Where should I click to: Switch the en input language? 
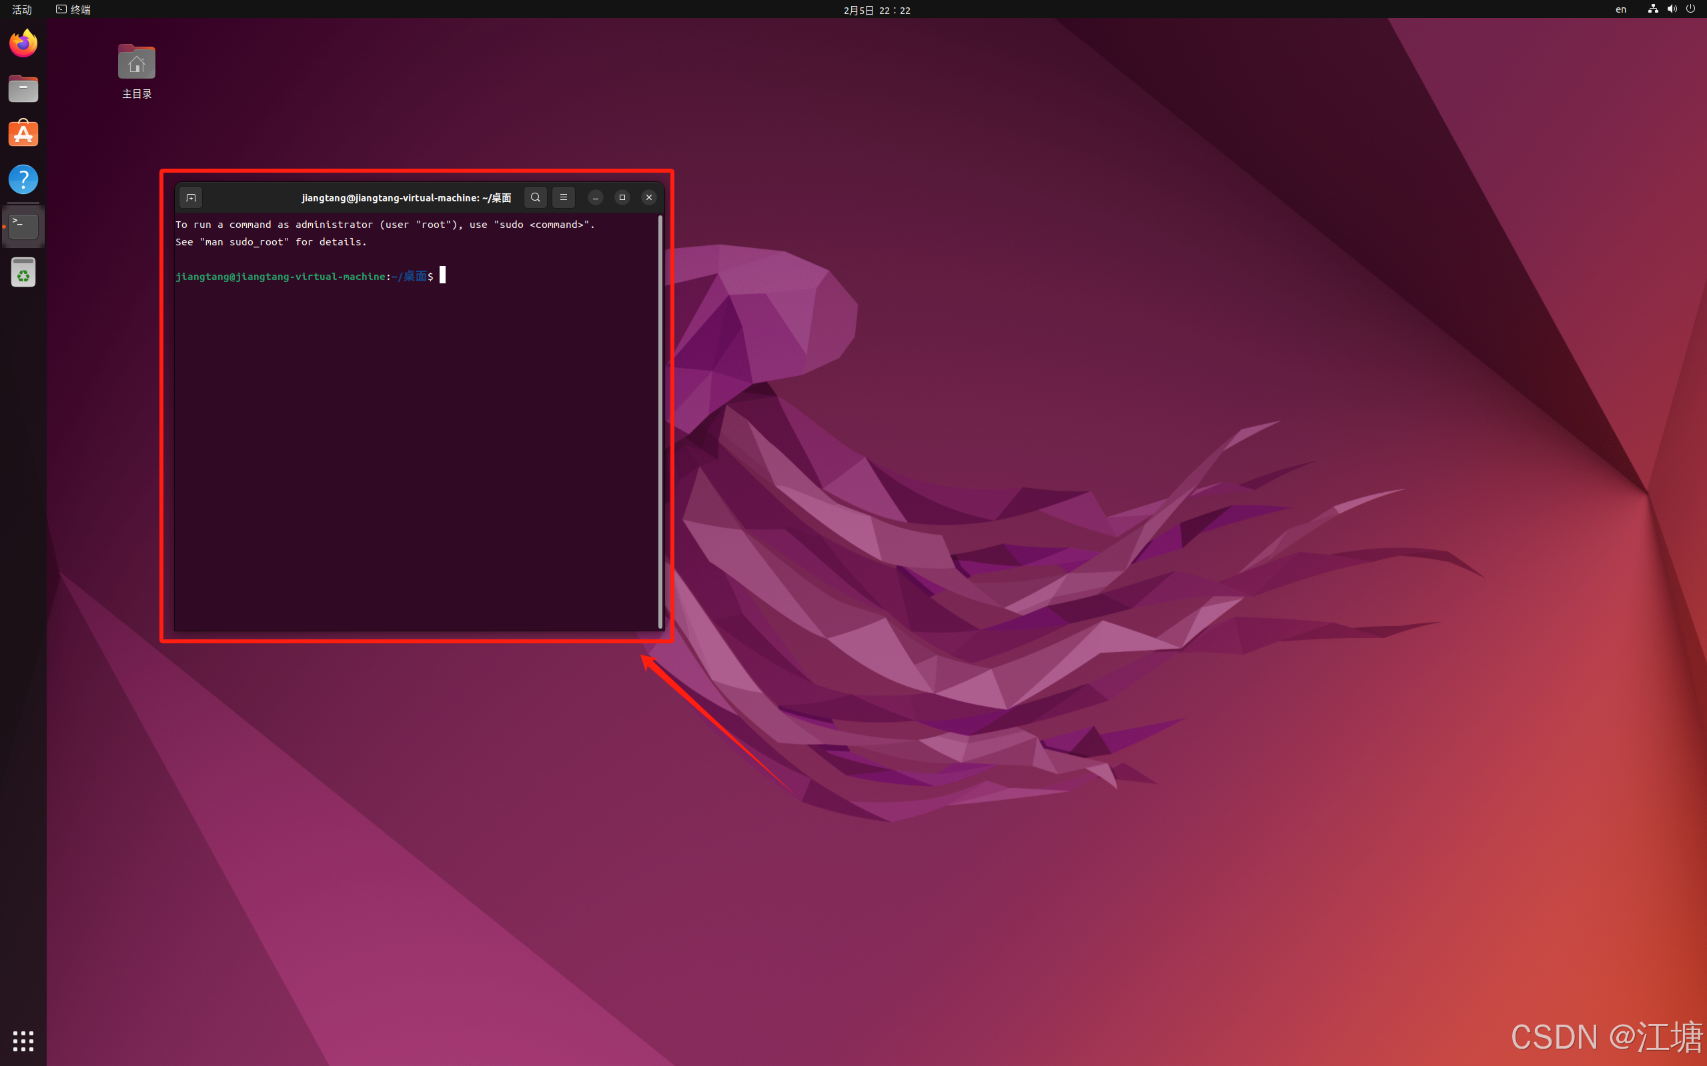point(1620,9)
